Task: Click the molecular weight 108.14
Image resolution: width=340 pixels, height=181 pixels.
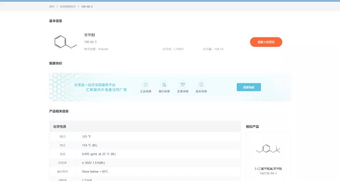Action: (218, 49)
